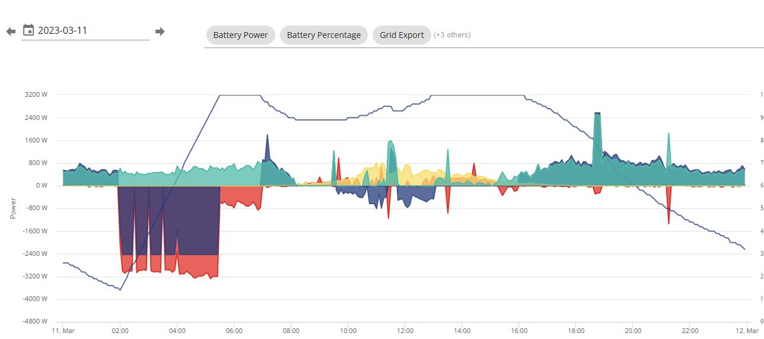The width and height of the screenshot is (764, 339).
Task: Click the 12. Mar x-axis label
Action: [747, 331]
